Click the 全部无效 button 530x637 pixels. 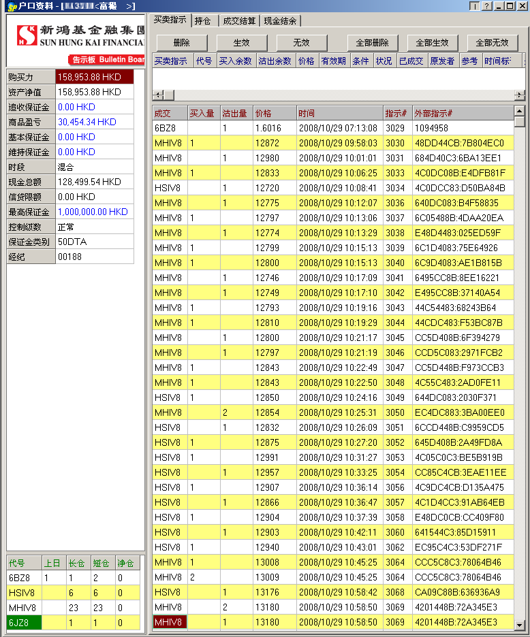pos(492,43)
